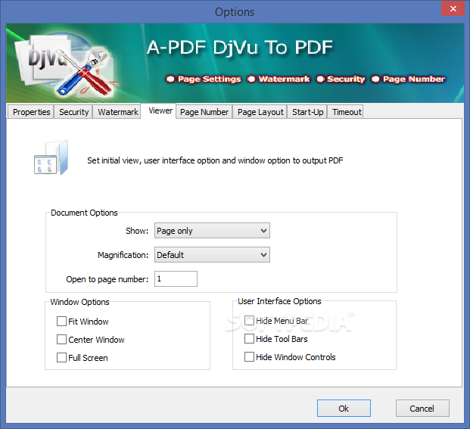This screenshot has width=470, height=429.
Task: Click the viewer folder icon beside description
Action: coord(51,158)
